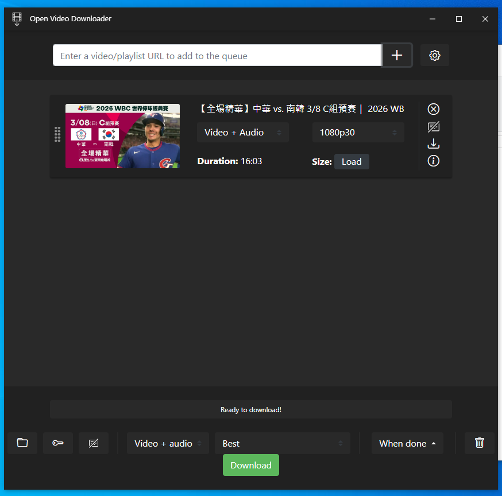Click the Ready to download status bar
Screen dimensions: 502x496
click(251, 409)
